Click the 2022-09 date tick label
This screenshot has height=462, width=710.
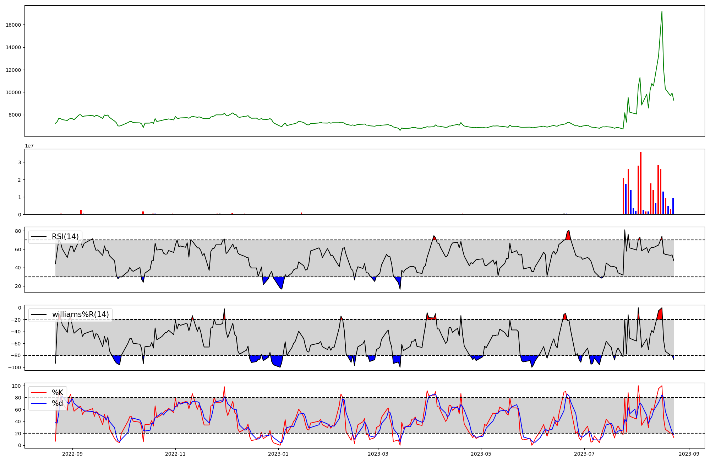[x=72, y=454]
